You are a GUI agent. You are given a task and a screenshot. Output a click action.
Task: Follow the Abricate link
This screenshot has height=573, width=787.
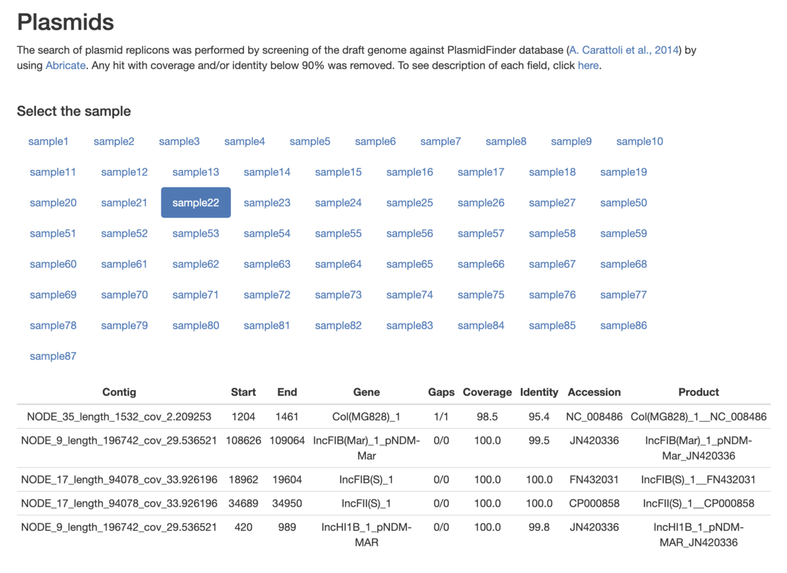pyautogui.click(x=66, y=66)
